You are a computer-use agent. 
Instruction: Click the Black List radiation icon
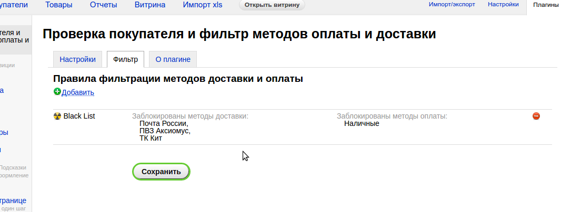coord(57,116)
